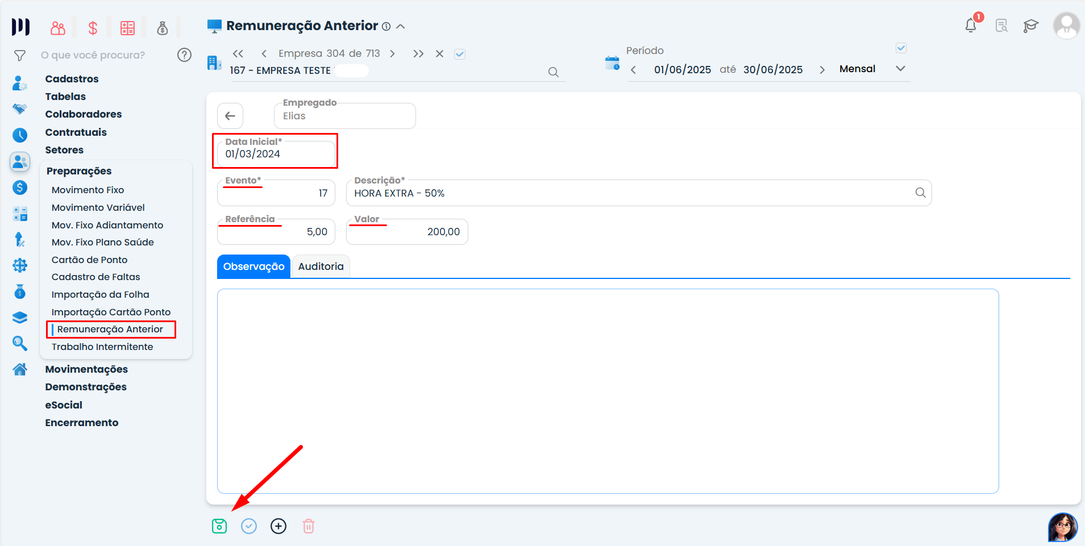Click the plus circle add icon
This screenshot has width=1085, height=546.
pyautogui.click(x=278, y=526)
